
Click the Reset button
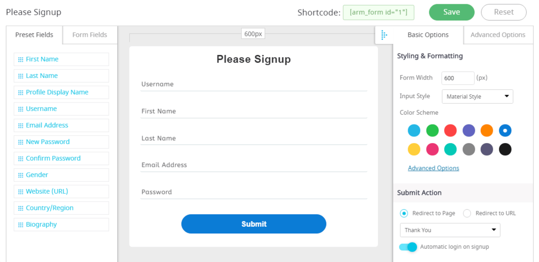click(x=503, y=12)
